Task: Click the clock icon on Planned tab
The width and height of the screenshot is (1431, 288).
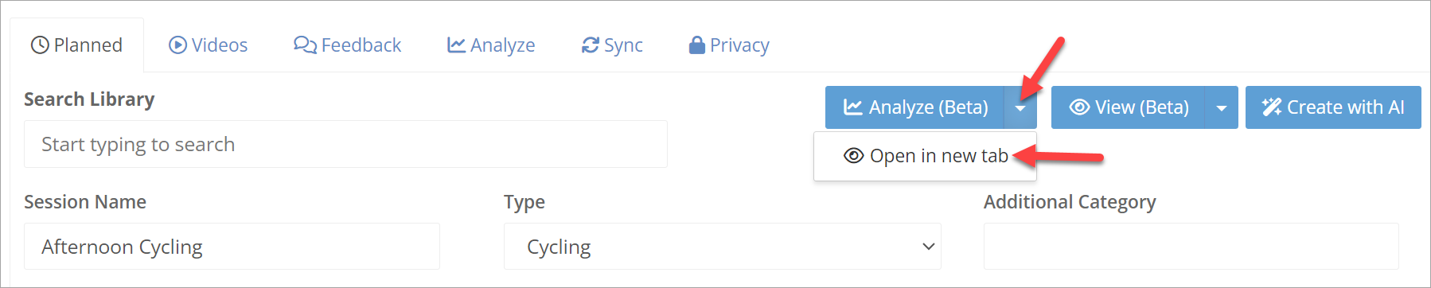Action: (x=40, y=45)
